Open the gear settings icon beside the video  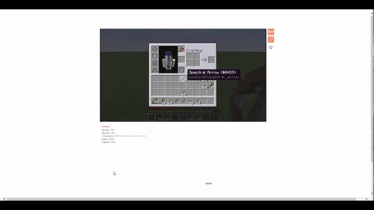[271, 47]
